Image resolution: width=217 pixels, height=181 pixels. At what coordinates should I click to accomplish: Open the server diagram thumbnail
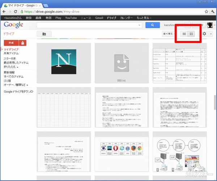click(179, 151)
